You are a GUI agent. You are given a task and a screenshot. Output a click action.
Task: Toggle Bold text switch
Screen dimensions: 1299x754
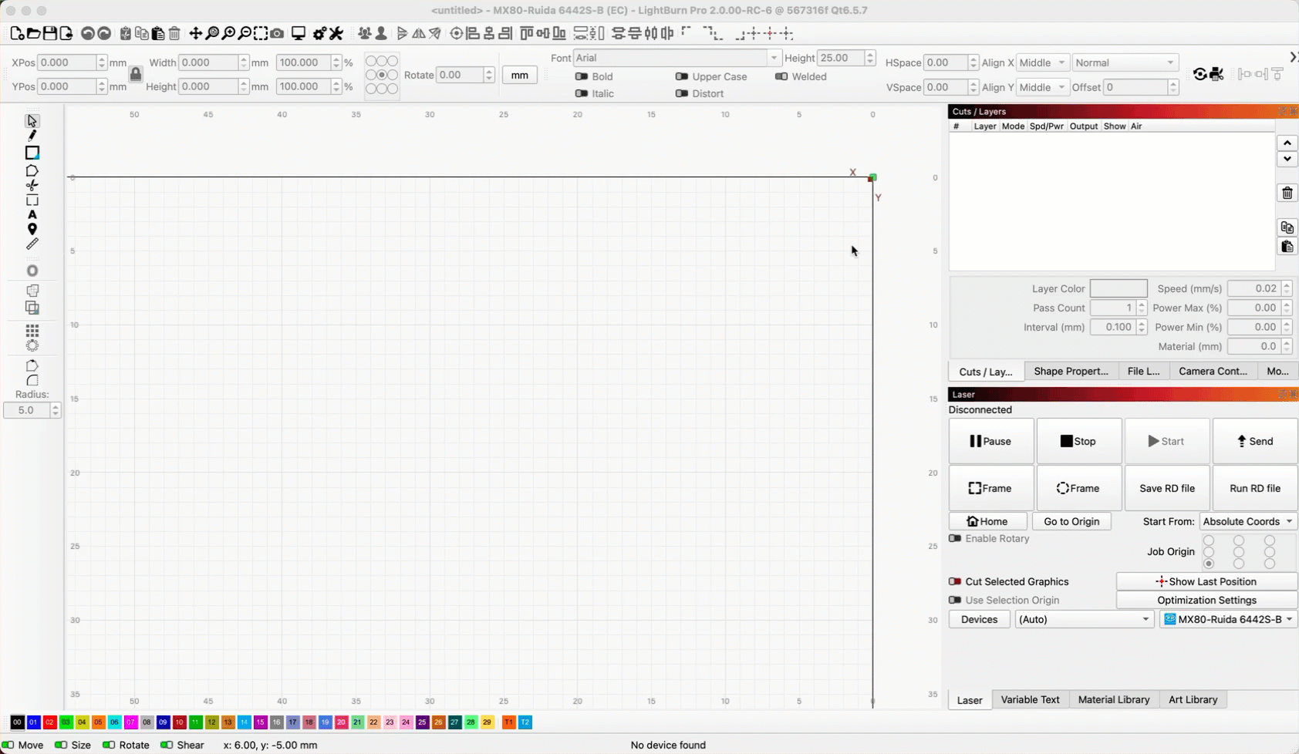[582, 76]
